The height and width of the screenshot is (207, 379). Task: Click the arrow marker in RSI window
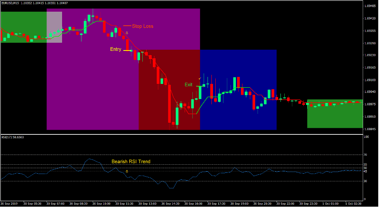pos(127,171)
